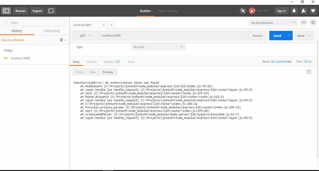Image resolution: width=319 pixels, height=171 pixels.
Task: Click stack trace line with express-jwt
Action: click(x=146, y=86)
